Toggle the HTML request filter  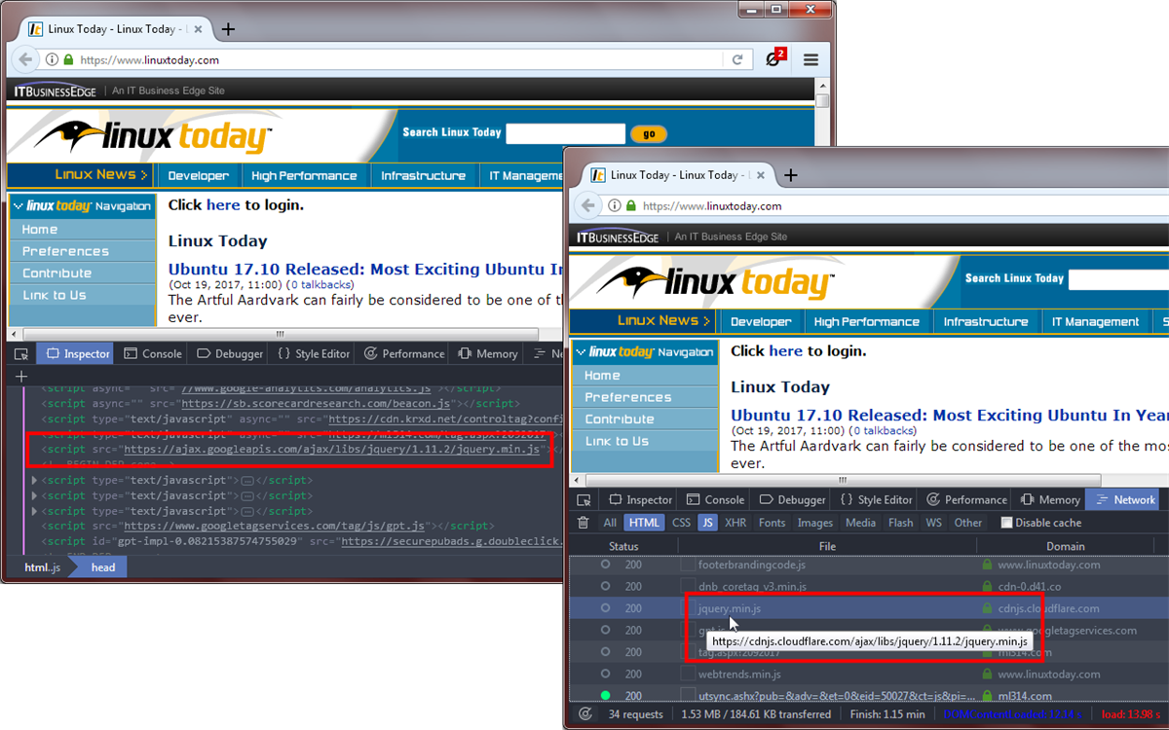pyautogui.click(x=644, y=523)
